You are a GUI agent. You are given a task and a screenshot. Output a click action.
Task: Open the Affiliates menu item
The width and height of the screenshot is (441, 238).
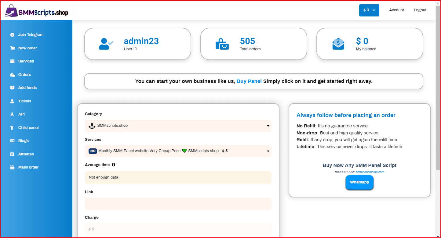[x=26, y=154]
